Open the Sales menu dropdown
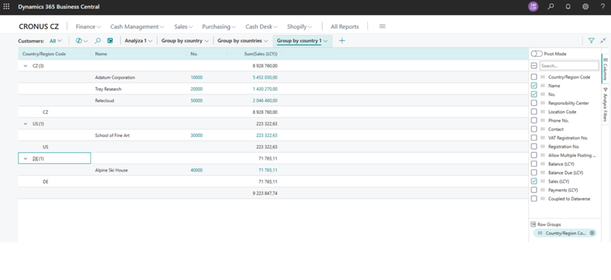The width and height of the screenshot is (611, 280). tap(183, 26)
